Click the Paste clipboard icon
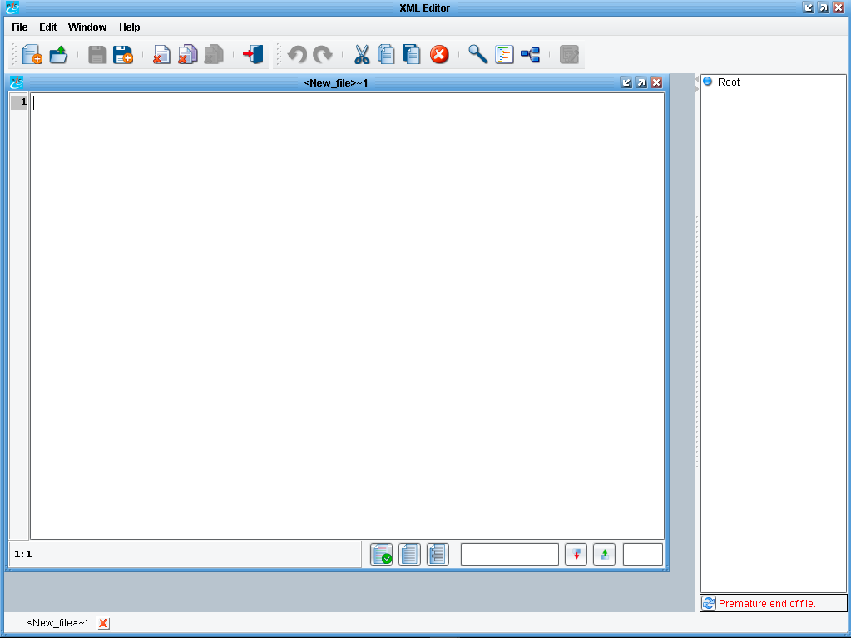 tap(412, 55)
